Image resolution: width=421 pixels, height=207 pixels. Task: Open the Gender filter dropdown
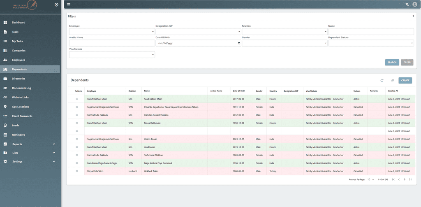tap(285, 43)
